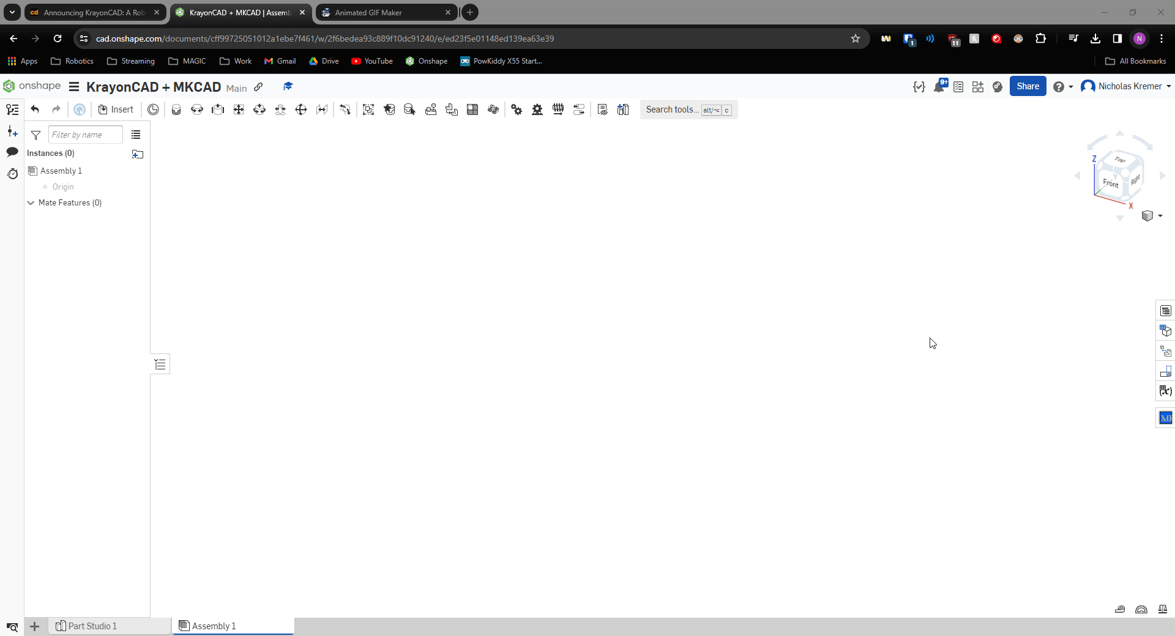Select the Gear relation tool
Screen dimensions: 1175x636
tap(517, 109)
